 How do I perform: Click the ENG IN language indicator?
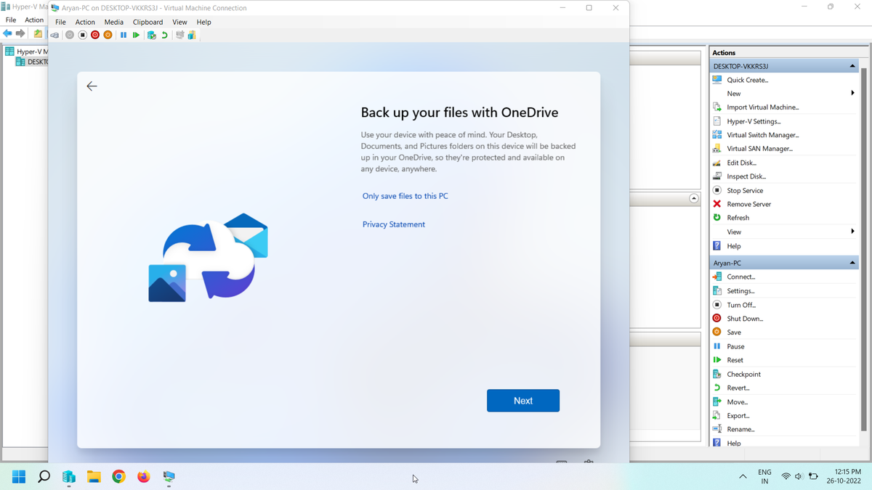tap(764, 477)
